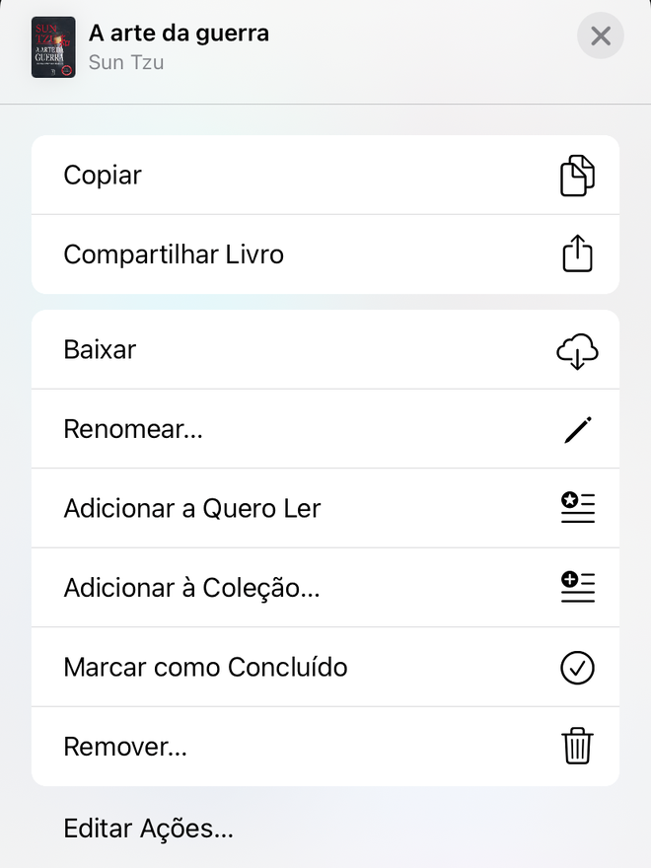
Task: Tap the star list Quero Ler icon
Action: [x=577, y=508]
